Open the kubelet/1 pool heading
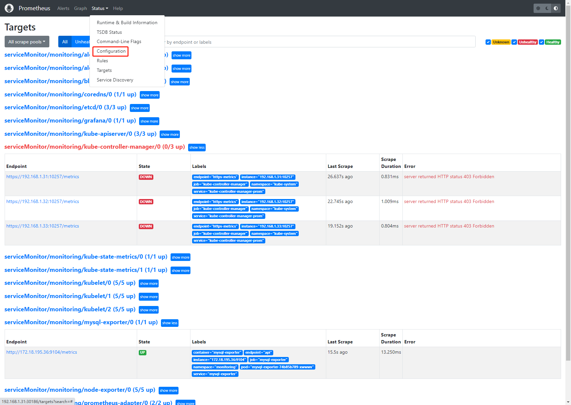Viewport: 571px width, 405px height. coord(70,296)
